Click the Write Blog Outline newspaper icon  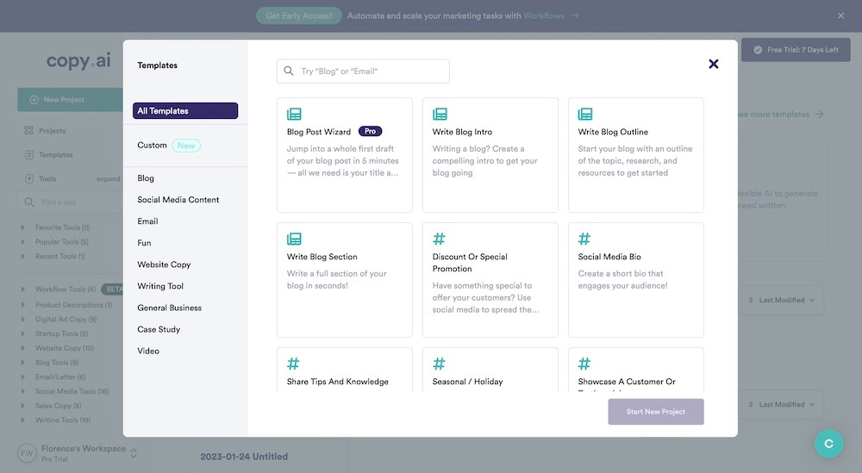point(585,114)
